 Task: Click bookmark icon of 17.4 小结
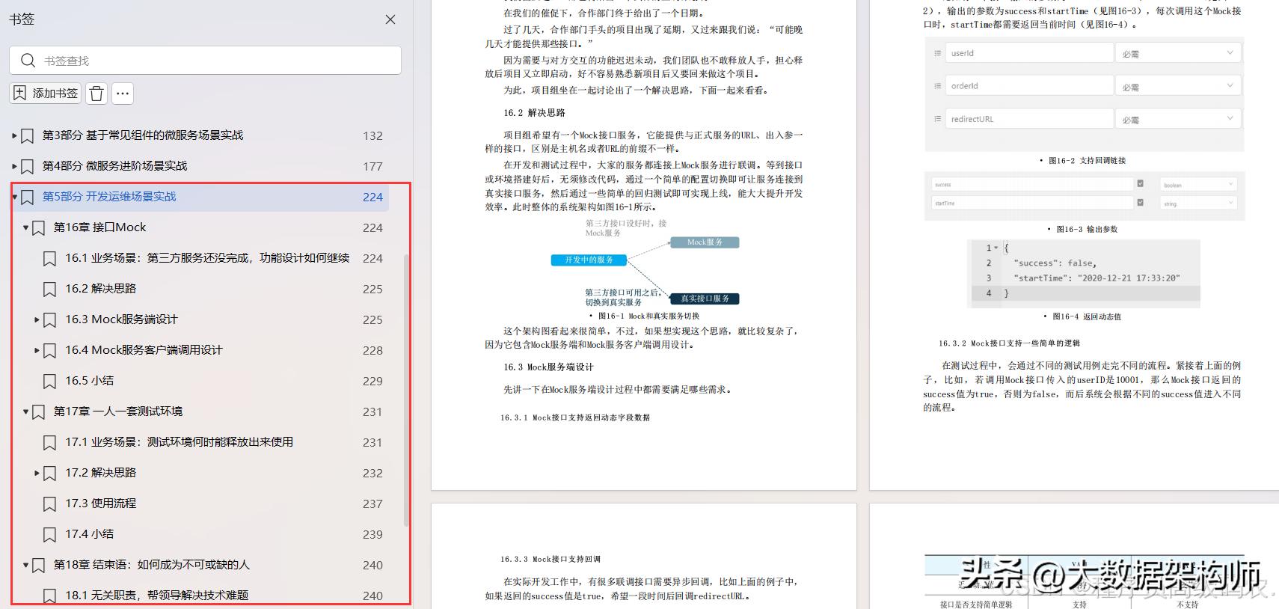pos(49,535)
